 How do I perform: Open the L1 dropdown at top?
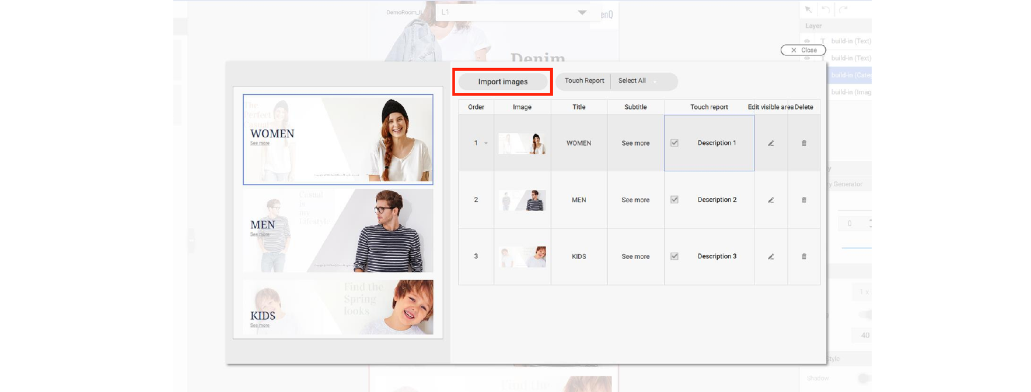tap(582, 12)
